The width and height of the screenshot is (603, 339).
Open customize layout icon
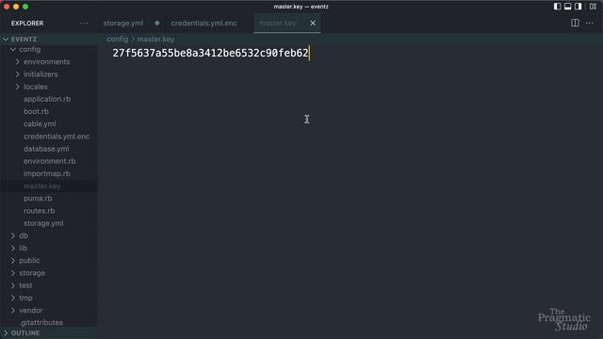pos(593,7)
